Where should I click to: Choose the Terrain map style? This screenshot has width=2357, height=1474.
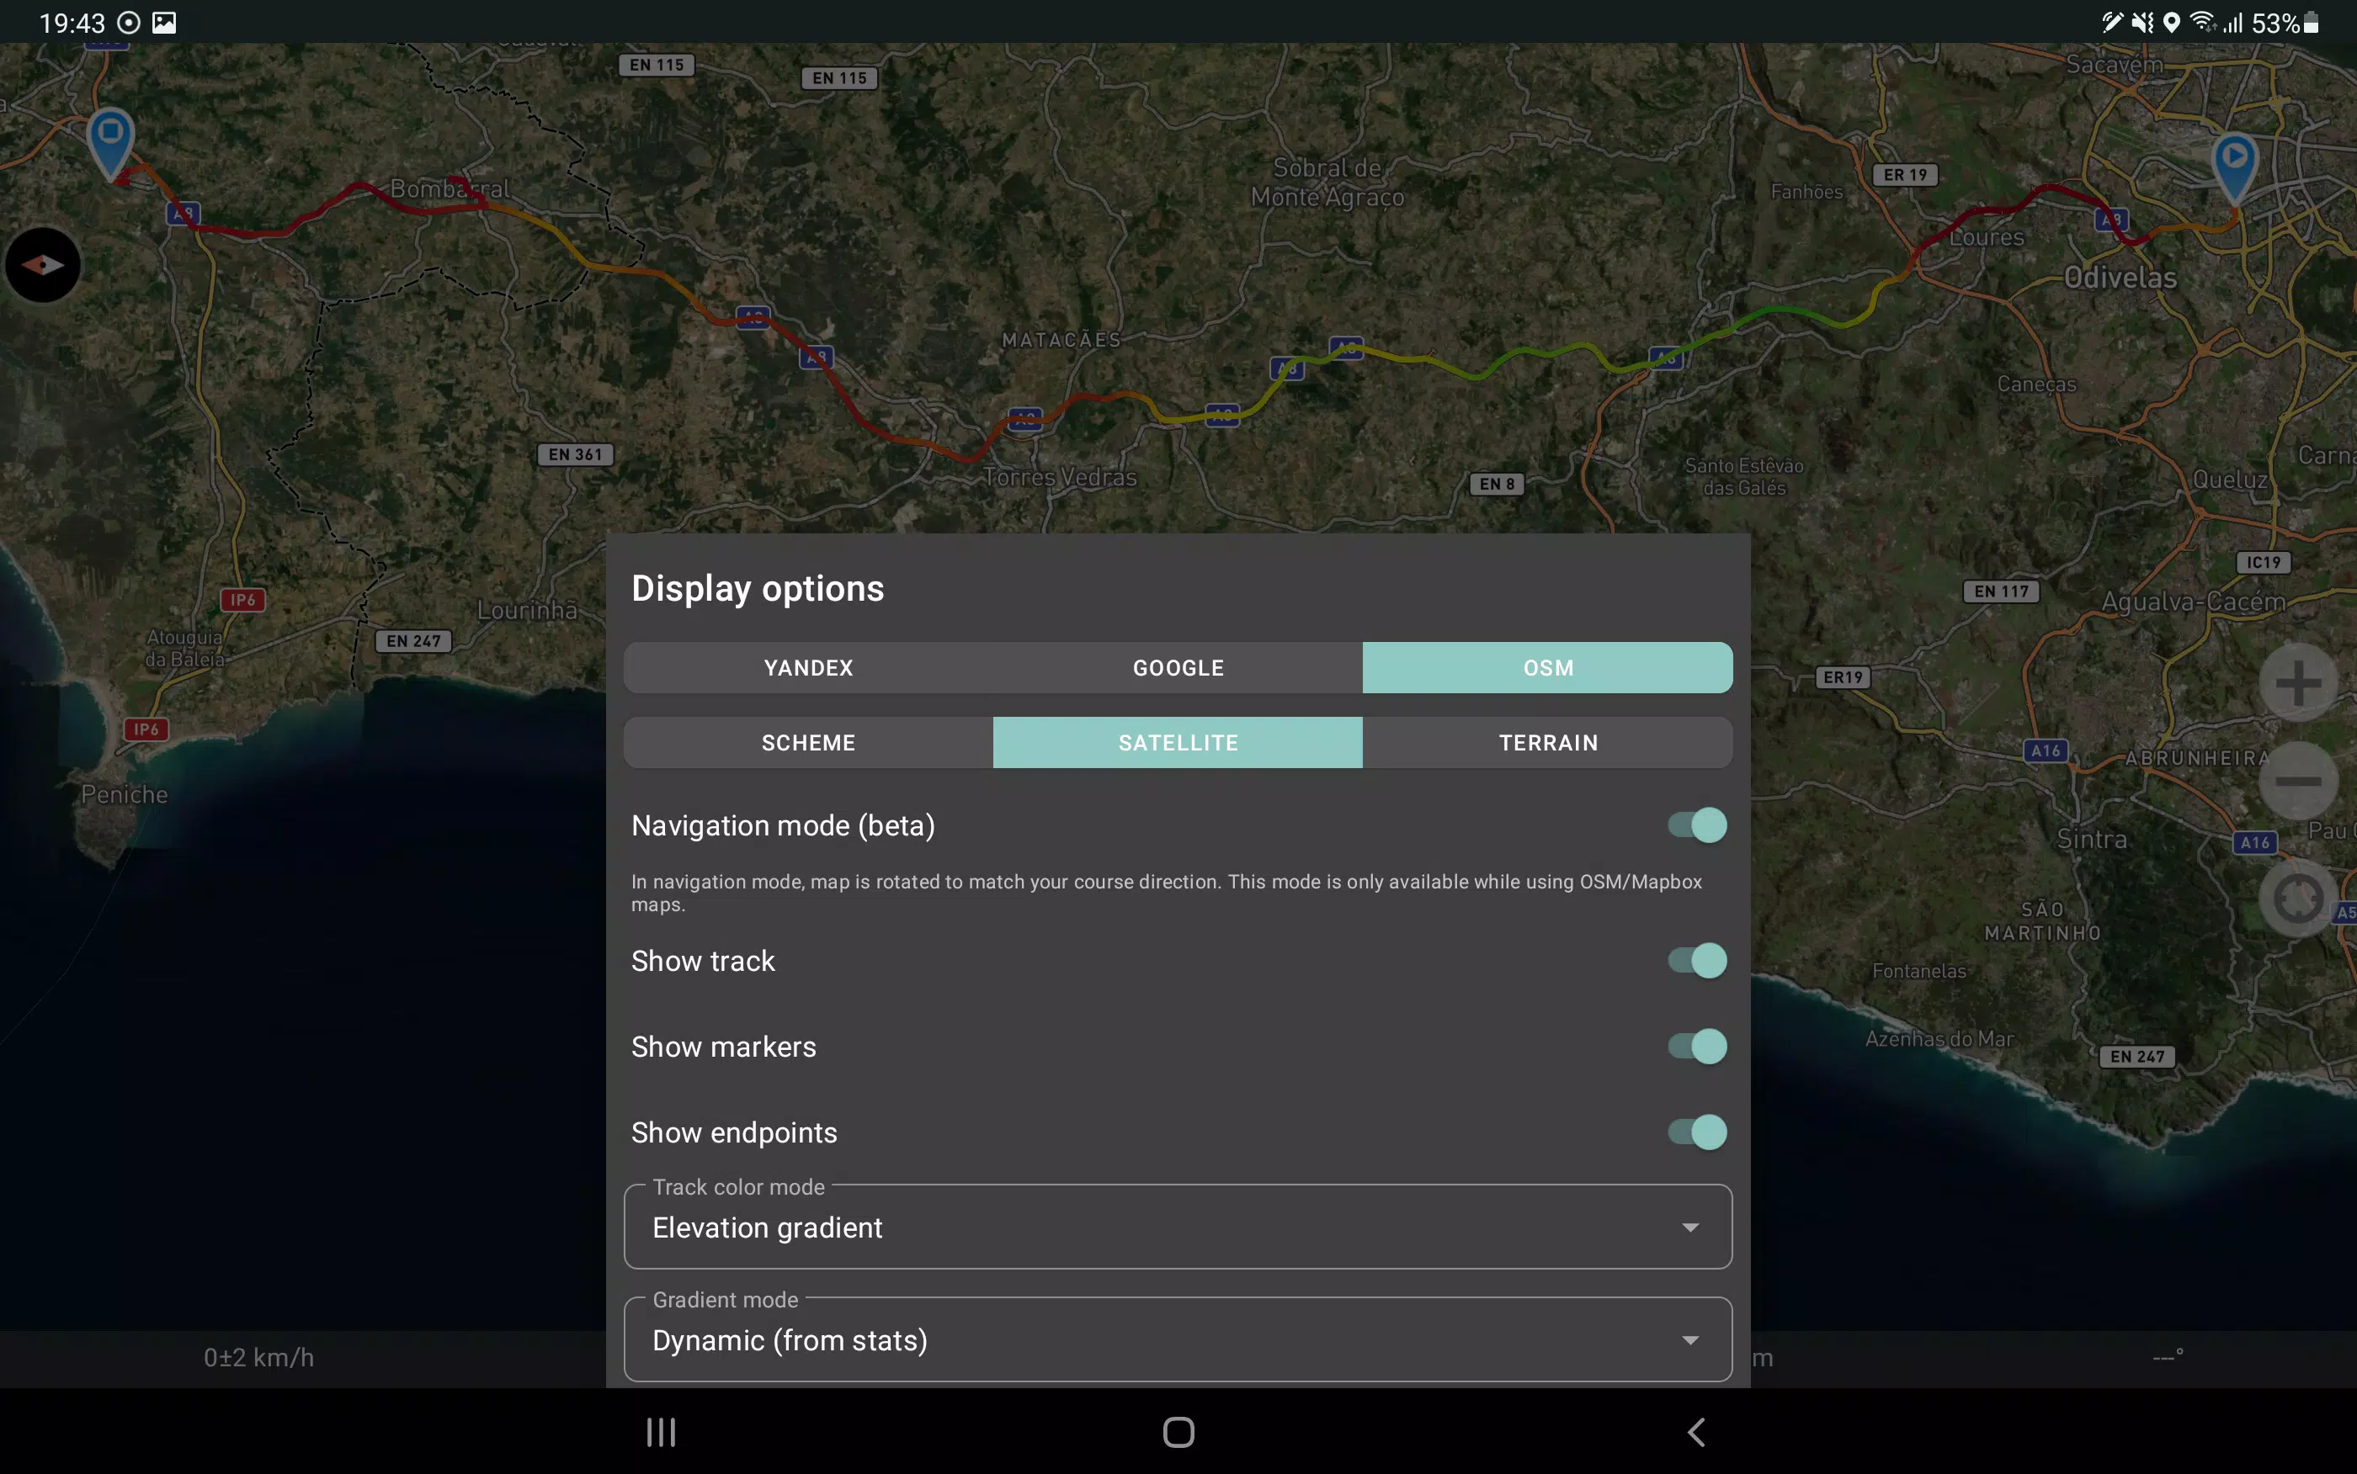click(1547, 743)
